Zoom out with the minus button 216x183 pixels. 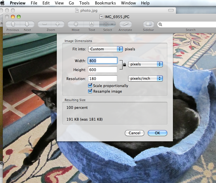click(44, 24)
